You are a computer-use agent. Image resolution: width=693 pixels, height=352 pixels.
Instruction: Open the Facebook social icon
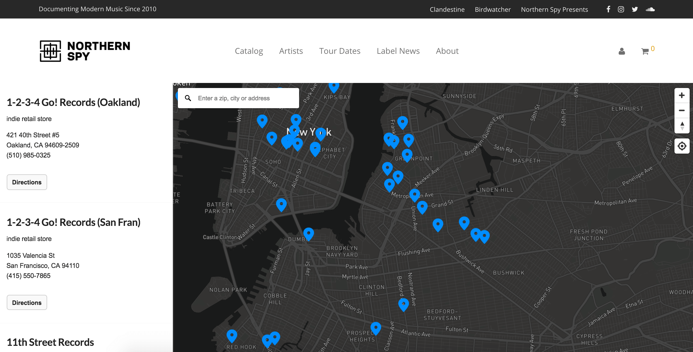point(608,9)
